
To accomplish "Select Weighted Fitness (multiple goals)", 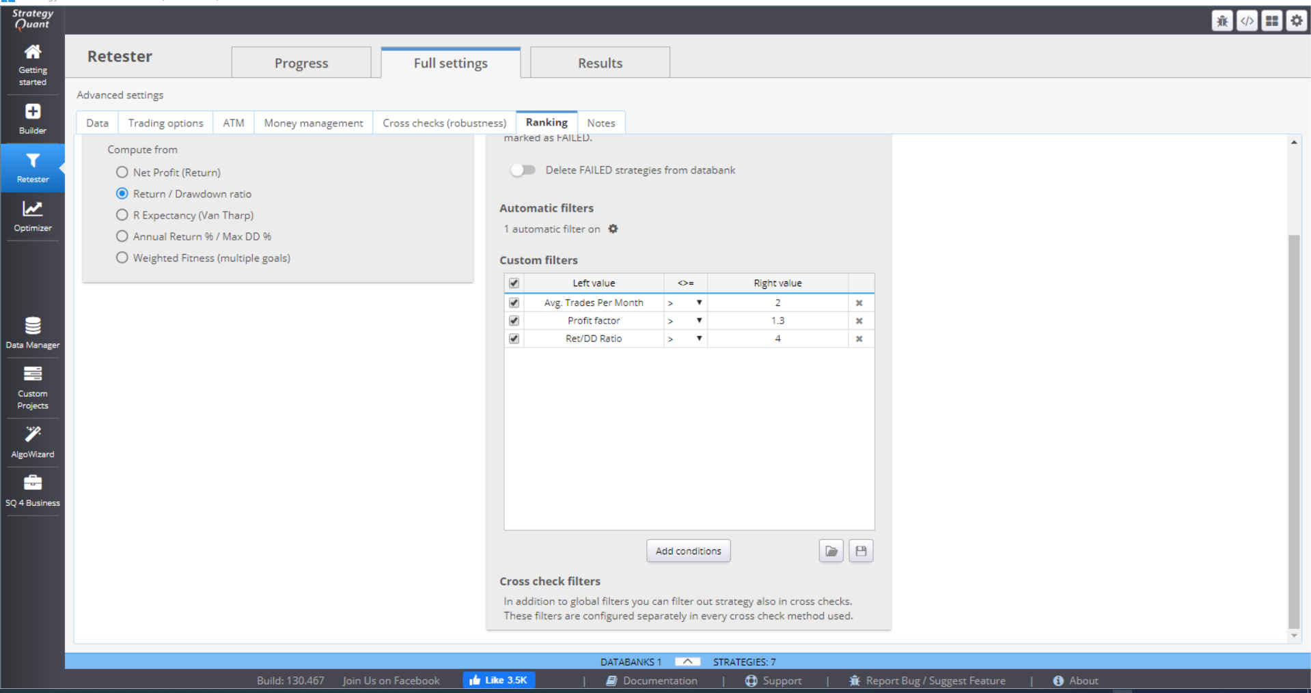I will click(122, 257).
